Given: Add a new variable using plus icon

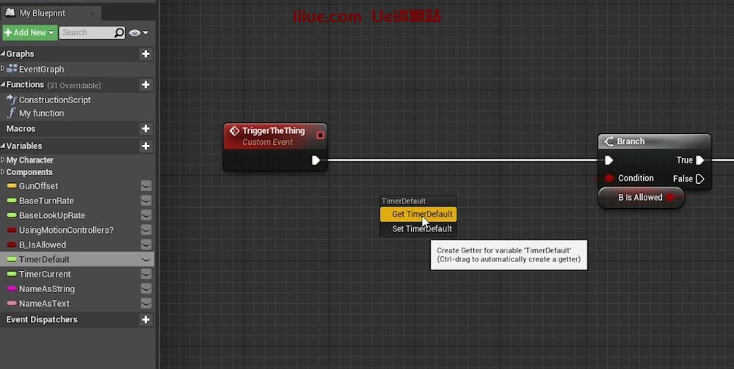Looking at the screenshot, I should pos(145,146).
